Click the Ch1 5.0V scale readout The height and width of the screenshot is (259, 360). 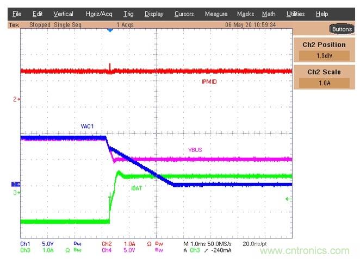point(48,244)
